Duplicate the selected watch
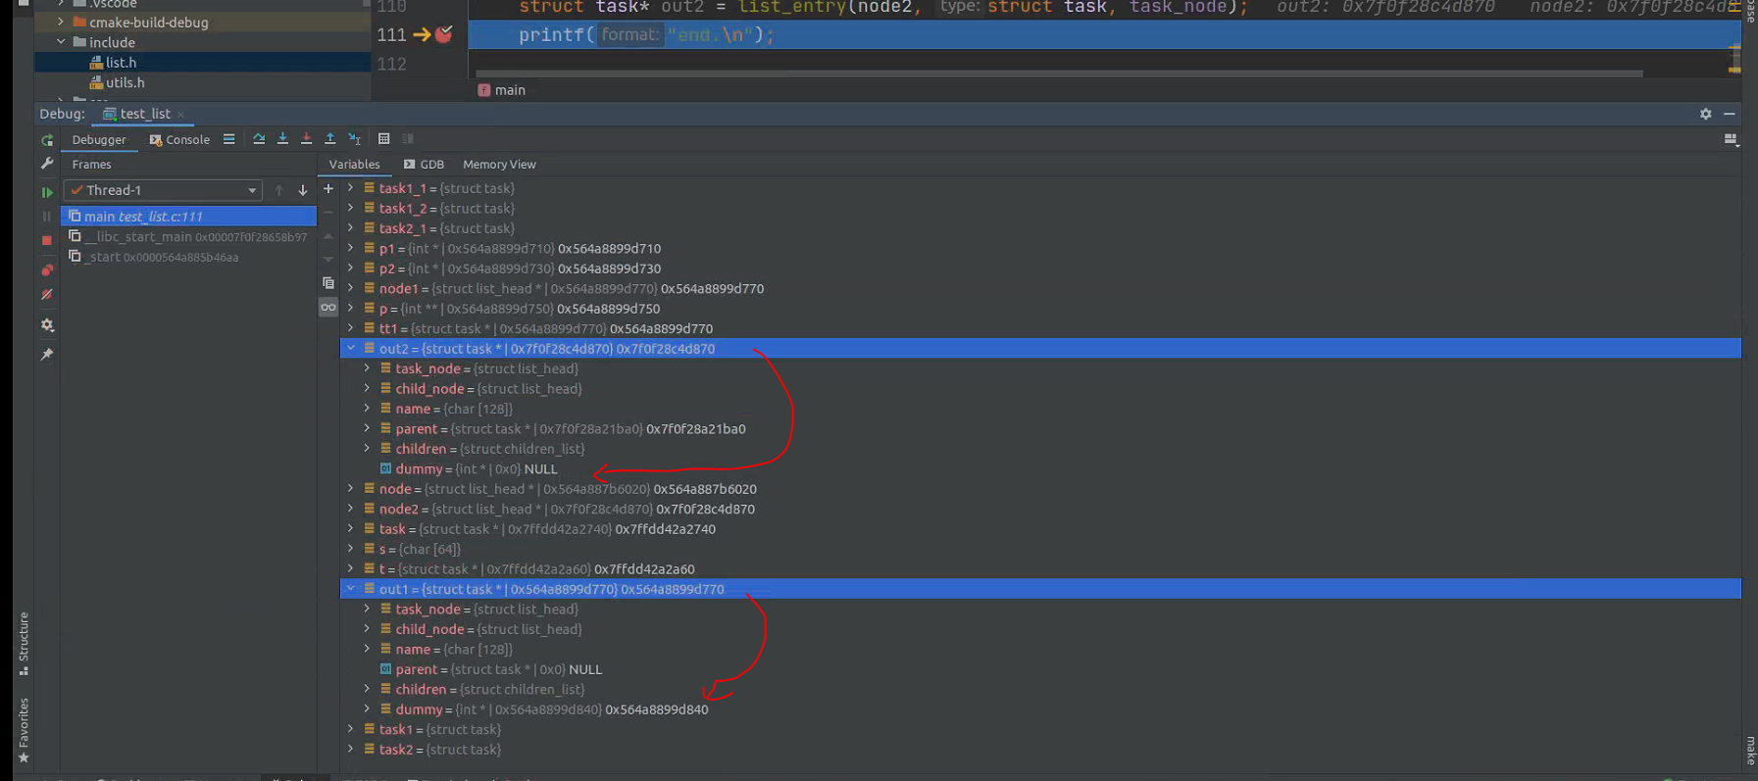1758x781 pixels. pyautogui.click(x=328, y=283)
